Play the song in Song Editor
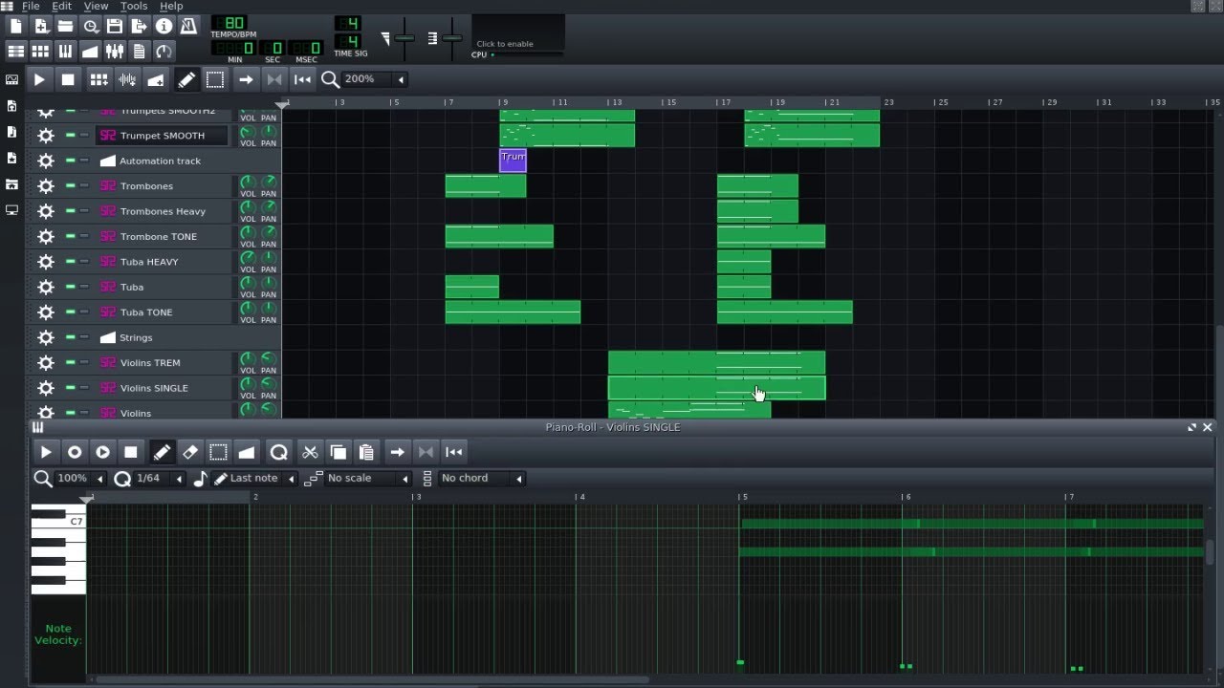The image size is (1224, 688). [x=39, y=79]
